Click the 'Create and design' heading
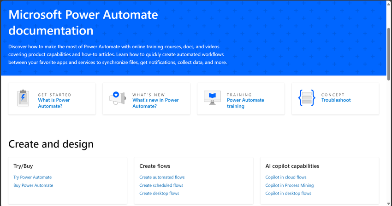The width and height of the screenshot is (392, 206). (51, 144)
